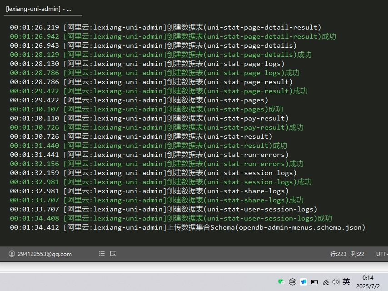The image size is (388, 291).
Task: Click the green log line at 00:01:26.942
Action: click(173, 36)
